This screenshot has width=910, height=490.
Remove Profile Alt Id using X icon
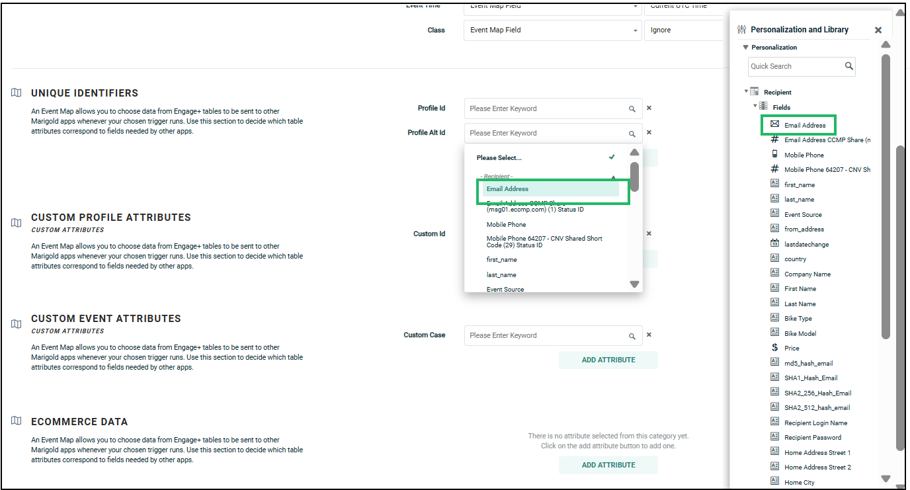(649, 133)
